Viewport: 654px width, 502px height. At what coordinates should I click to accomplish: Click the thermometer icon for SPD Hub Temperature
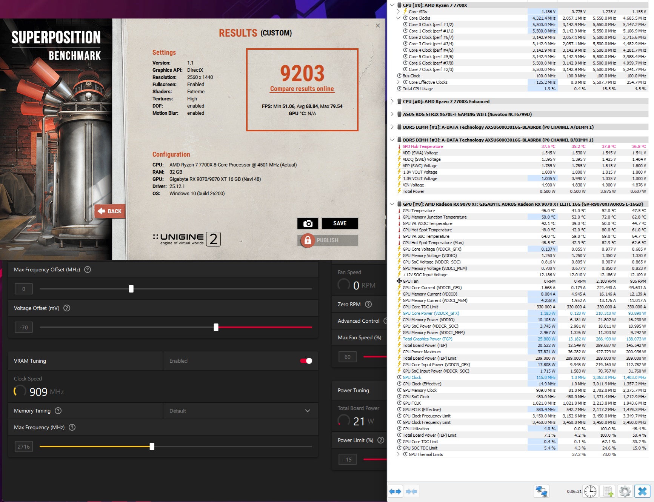point(399,146)
